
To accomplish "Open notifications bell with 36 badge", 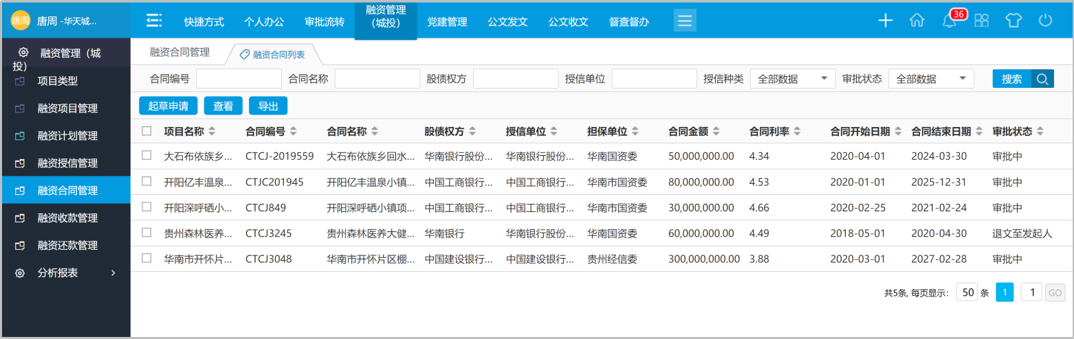I will (x=950, y=21).
